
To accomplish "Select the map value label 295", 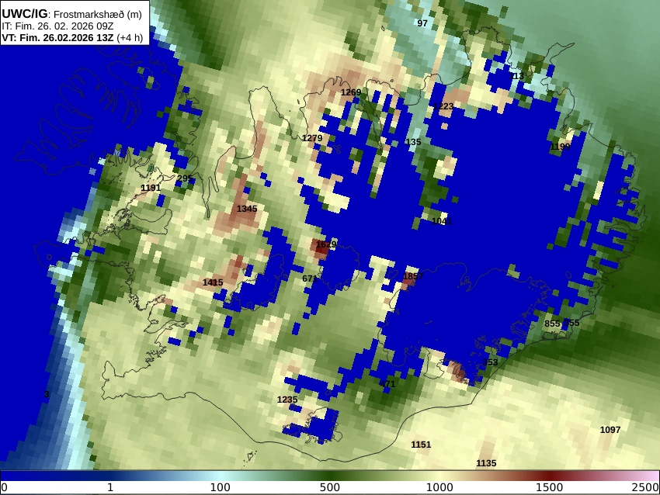I will click(x=184, y=178).
